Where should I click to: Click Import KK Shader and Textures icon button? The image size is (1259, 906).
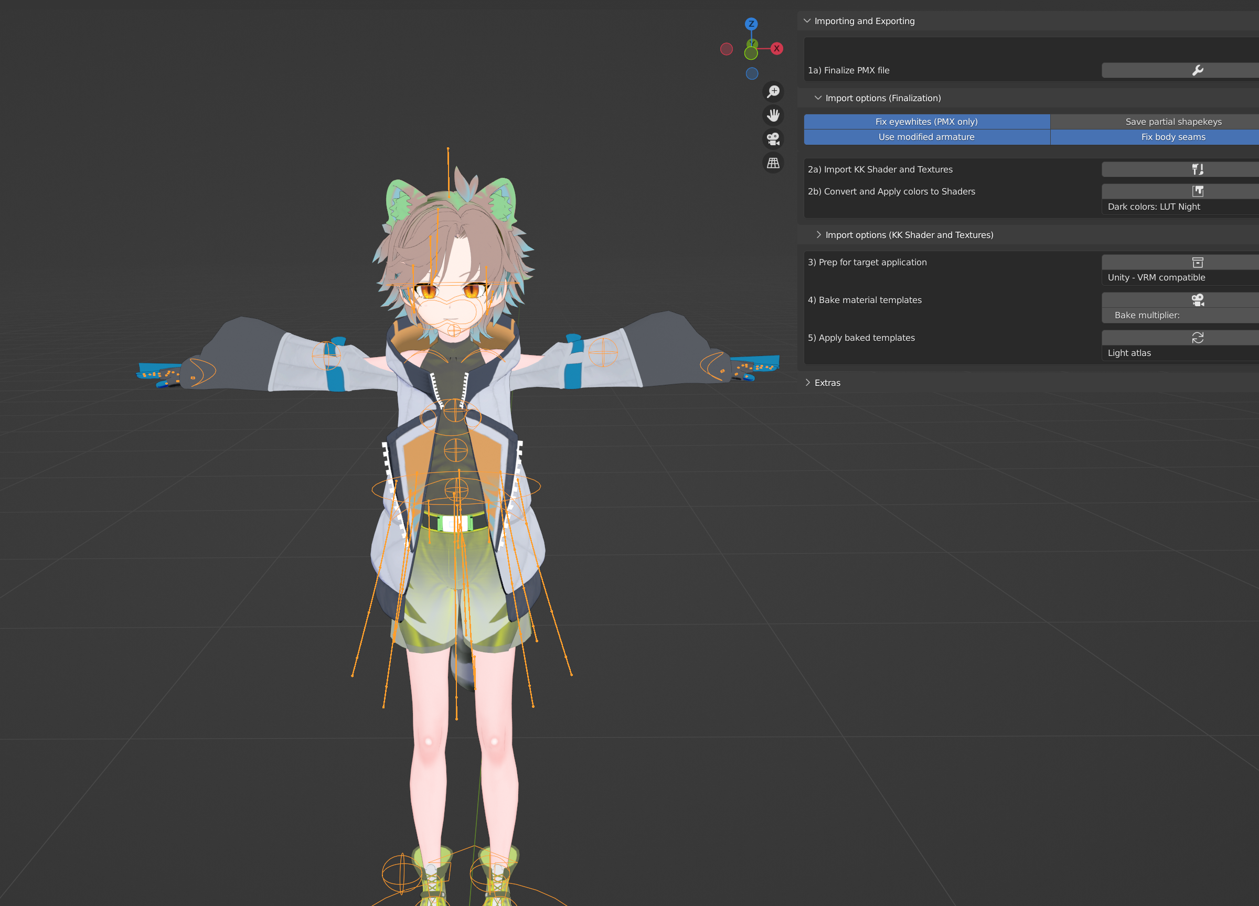click(1197, 169)
